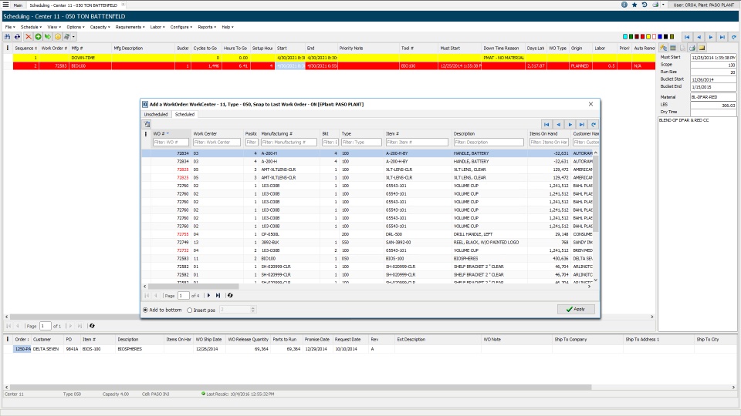This screenshot has height=416, width=741.
Task: Click the dialog page number field
Action: pos(184,296)
